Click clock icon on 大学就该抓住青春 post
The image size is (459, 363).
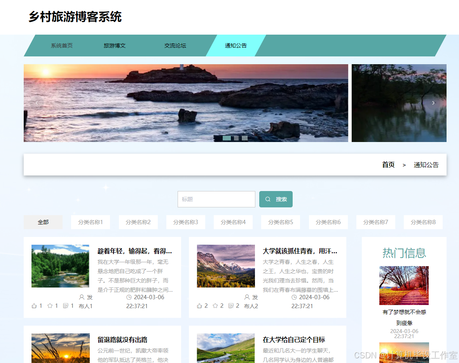coord(294,297)
